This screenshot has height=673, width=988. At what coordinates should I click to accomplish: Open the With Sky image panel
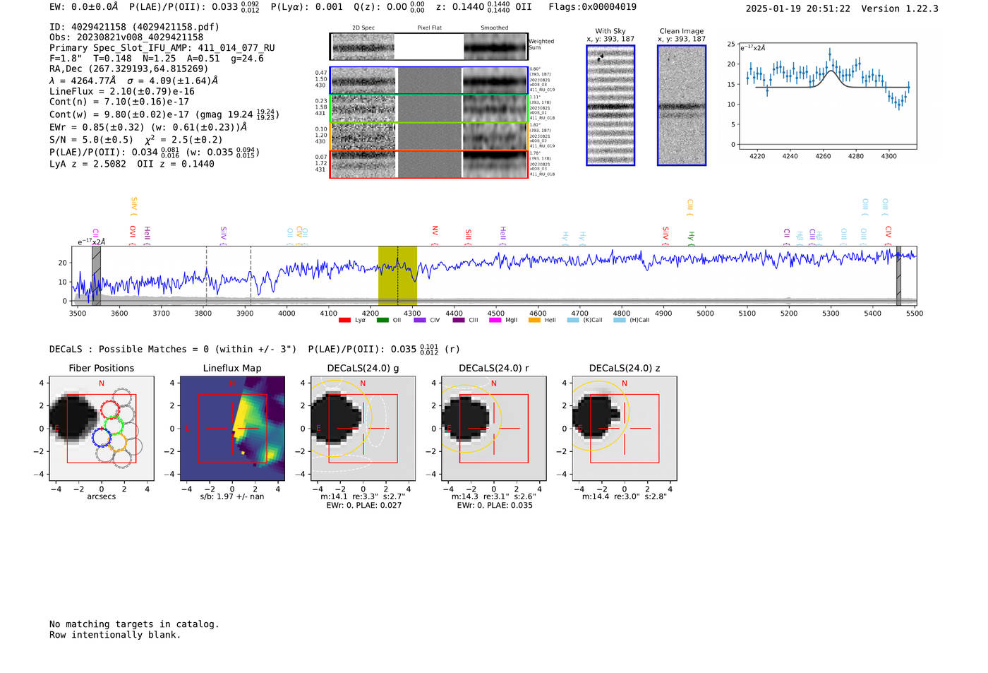coord(610,105)
